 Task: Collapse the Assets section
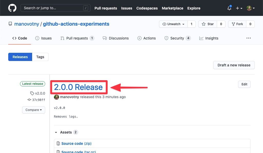[66, 132]
